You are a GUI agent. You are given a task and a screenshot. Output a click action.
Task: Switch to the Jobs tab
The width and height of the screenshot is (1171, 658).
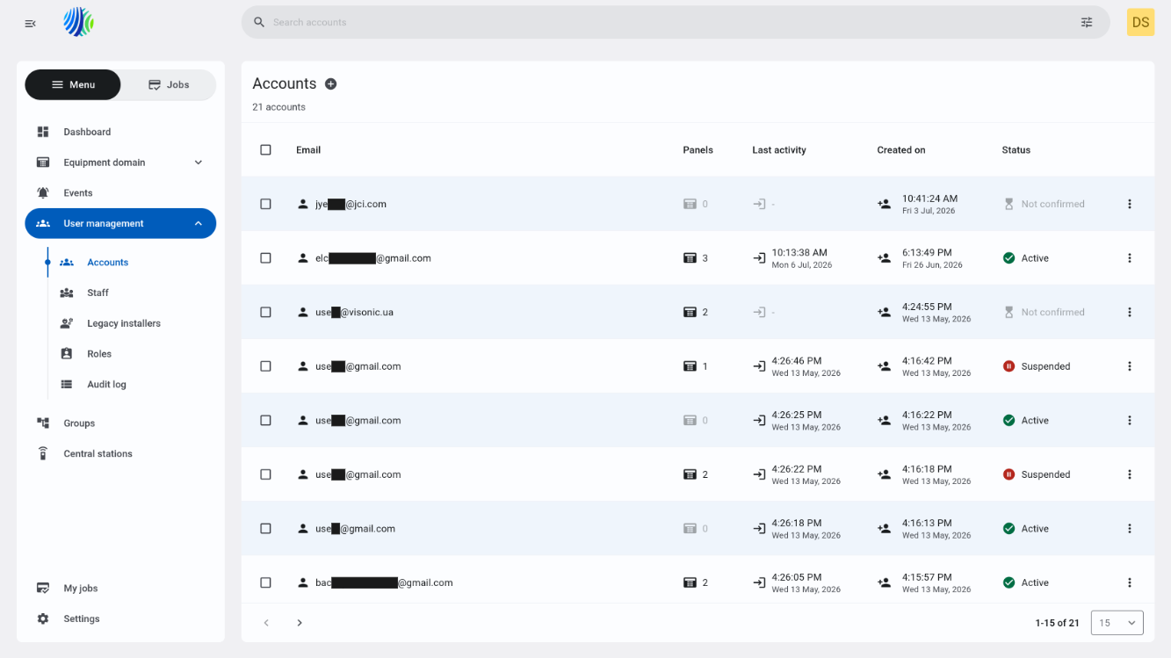click(x=169, y=84)
